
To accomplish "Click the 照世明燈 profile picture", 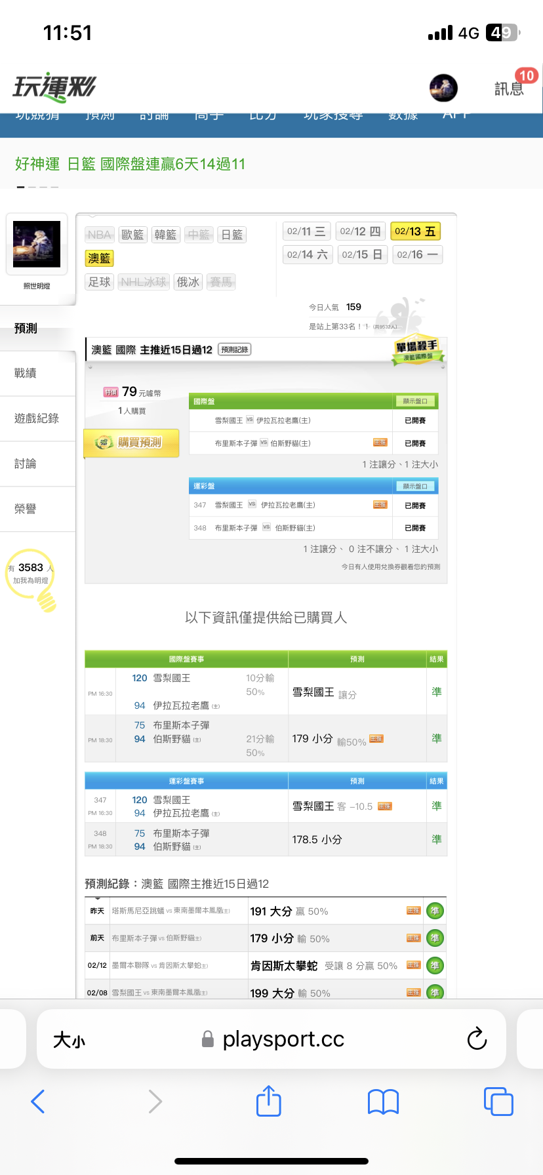I will (37, 244).
